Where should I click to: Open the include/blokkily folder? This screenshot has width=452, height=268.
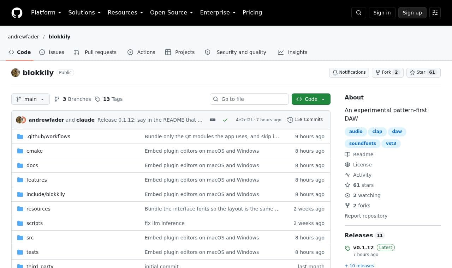pos(46,194)
